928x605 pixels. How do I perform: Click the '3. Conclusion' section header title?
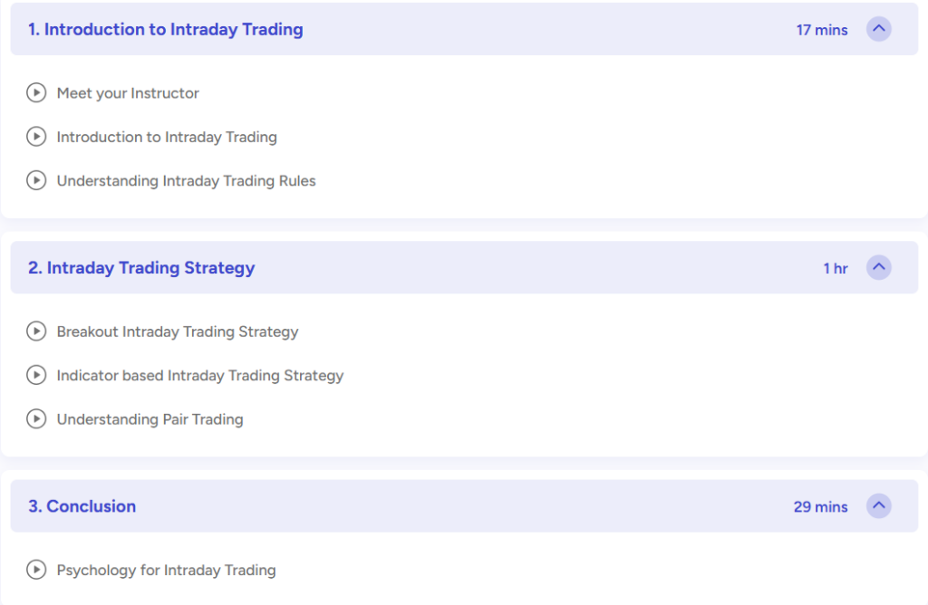point(82,506)
